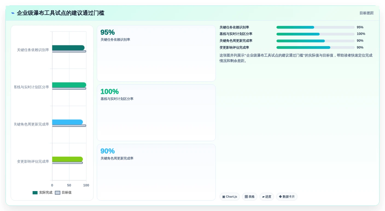Click the 50 tick on chart axis
The width and height of the screenshot is (385, 211).
[69, 185]
